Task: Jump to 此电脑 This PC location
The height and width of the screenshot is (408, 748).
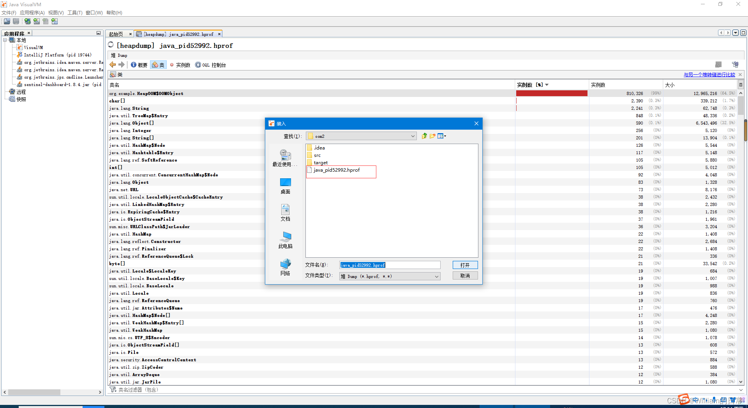Action: point(285,240)
